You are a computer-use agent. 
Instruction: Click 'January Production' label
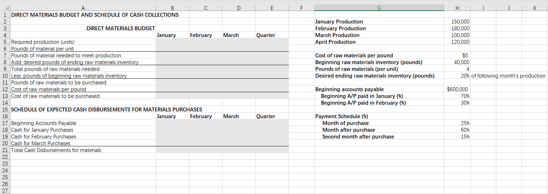click(339, 22)
